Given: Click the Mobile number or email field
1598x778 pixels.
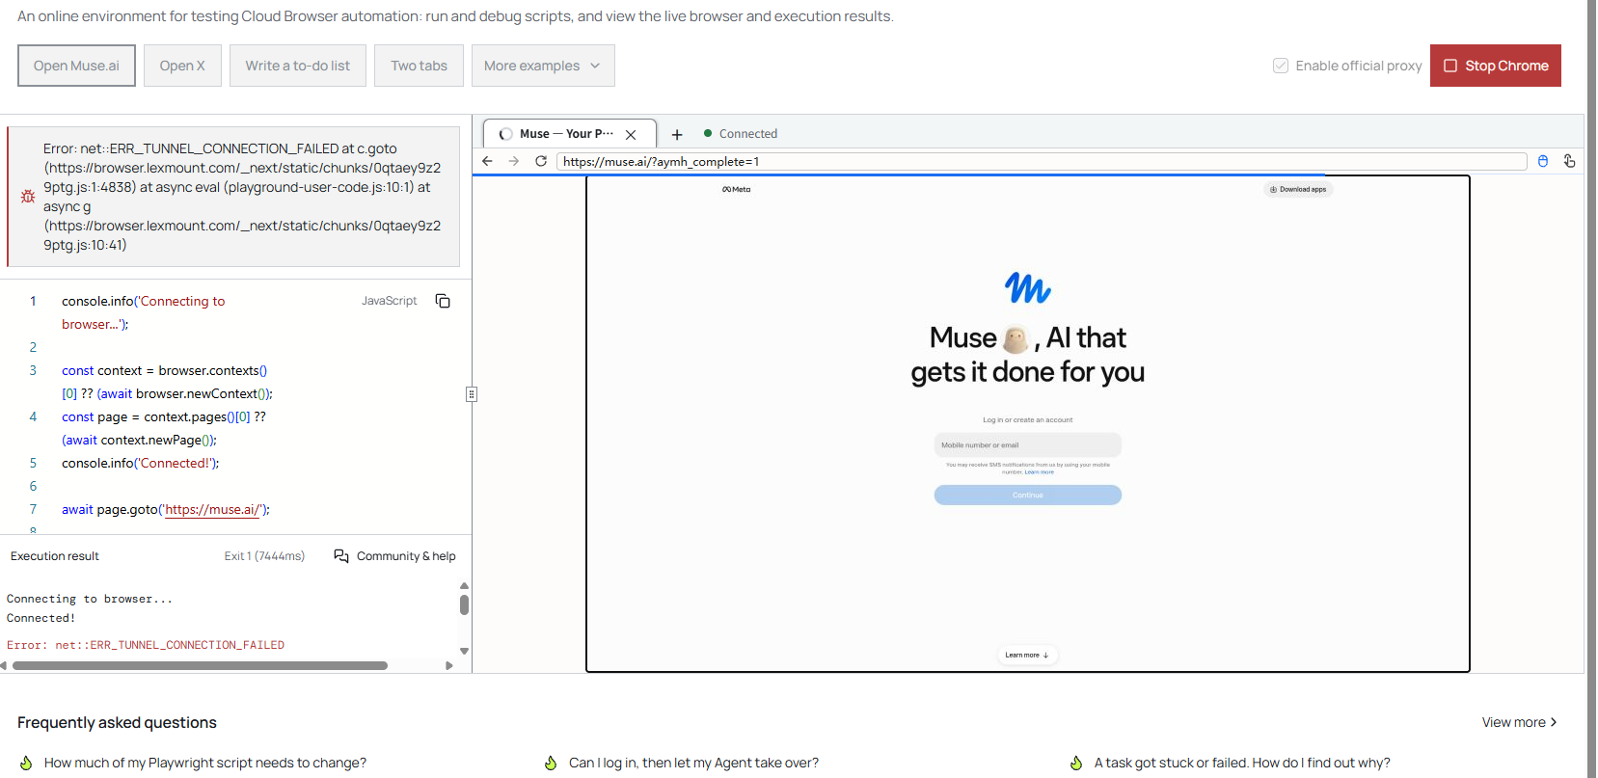Looking at the screenshot, I should [x=1028, y=444].
